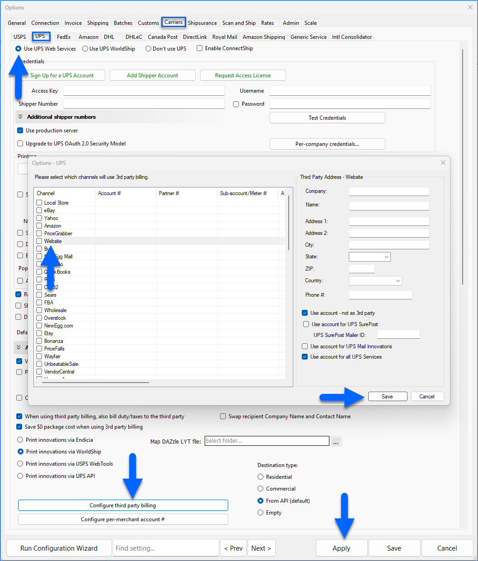The image size is (478, 561).
Task: Select Residential destination type
Action: pyautogui.click(x=261, y=477)
